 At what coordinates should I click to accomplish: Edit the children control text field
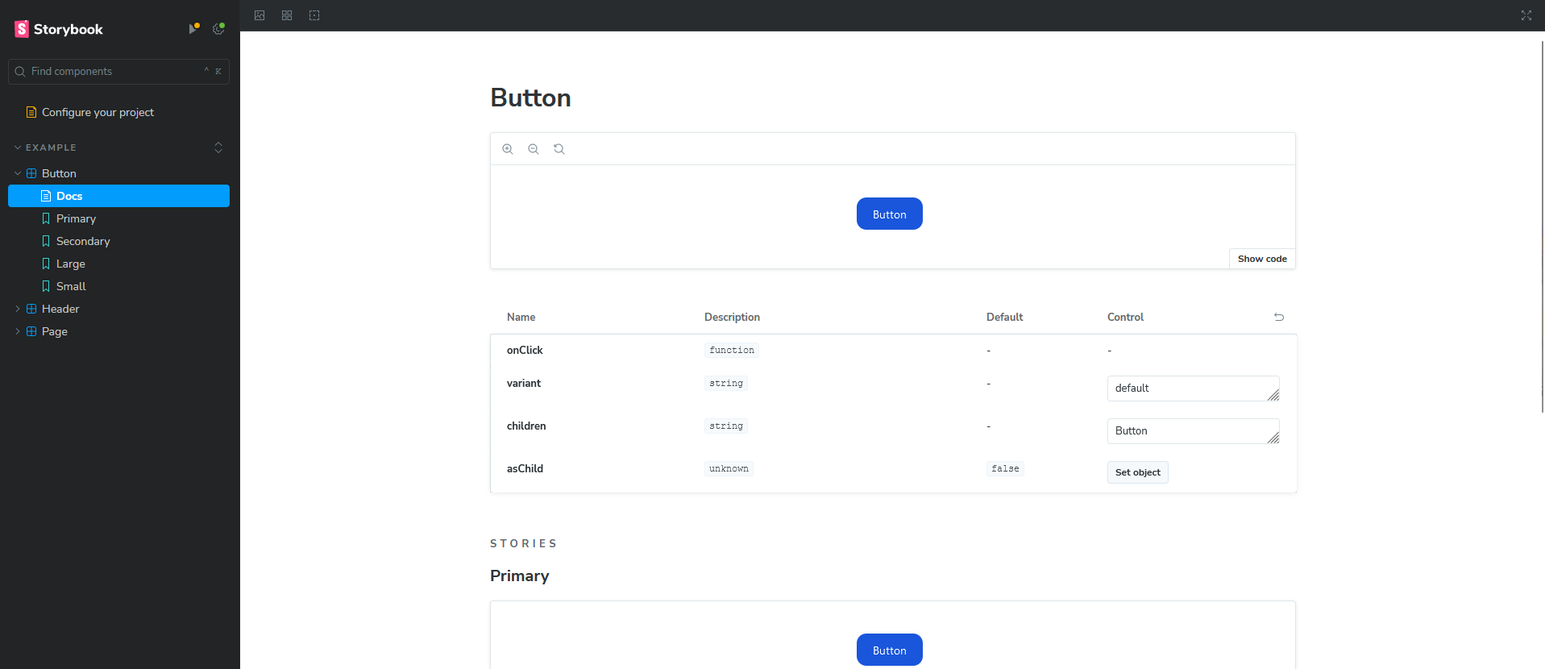1194,431
